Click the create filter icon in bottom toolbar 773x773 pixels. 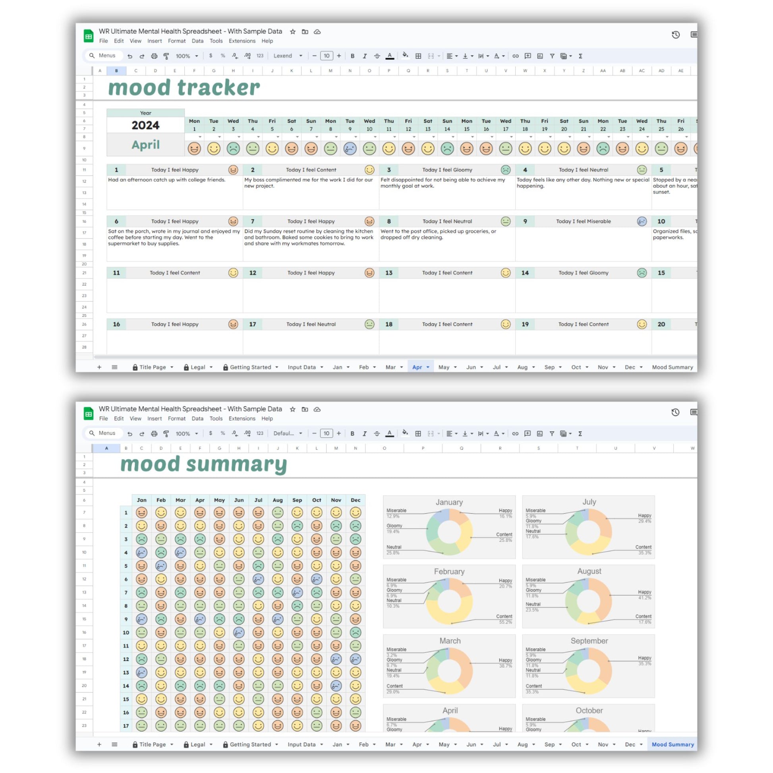[x=552, y=433]
